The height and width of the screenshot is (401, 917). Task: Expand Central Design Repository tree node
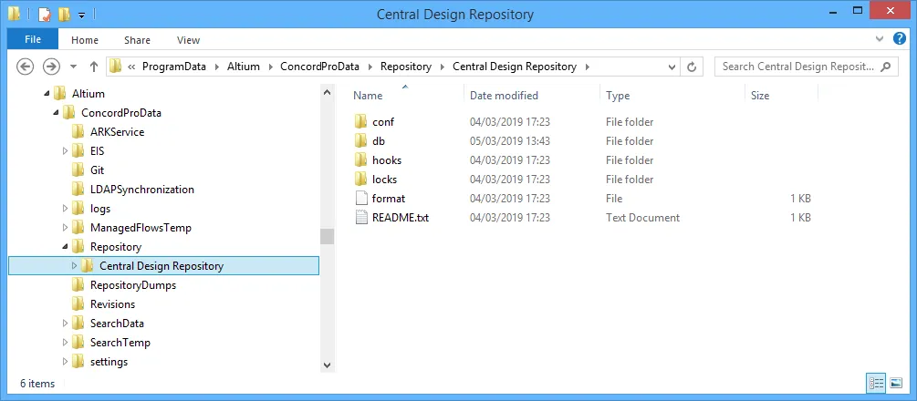(74, 266)
